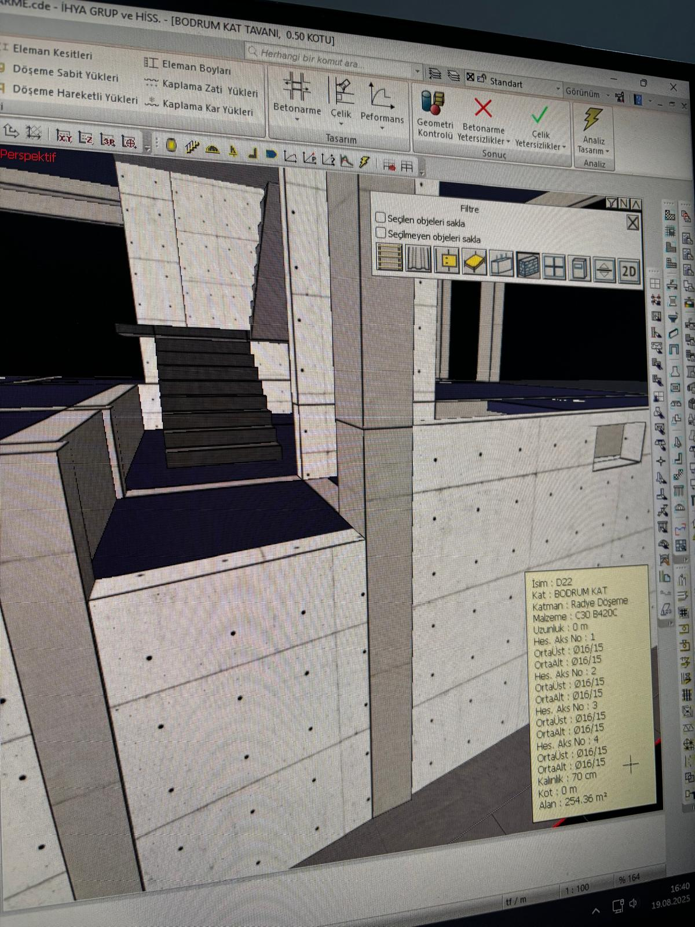Select the yellow cylinder column icon
Image resolution: width=695 pixels, height=927 pixels.
click(x=171, y=145)
